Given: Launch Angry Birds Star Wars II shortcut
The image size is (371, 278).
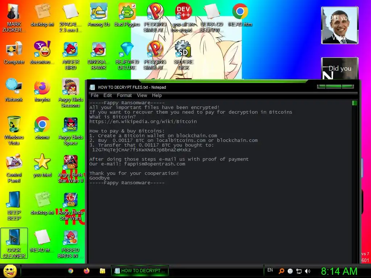Looking at the screenshot, I should (71, 168).
